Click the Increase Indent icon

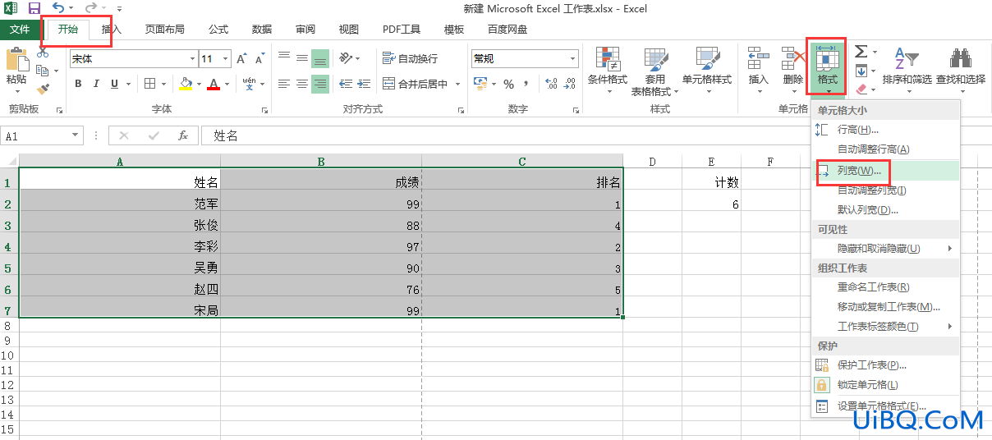coord(364,84)
